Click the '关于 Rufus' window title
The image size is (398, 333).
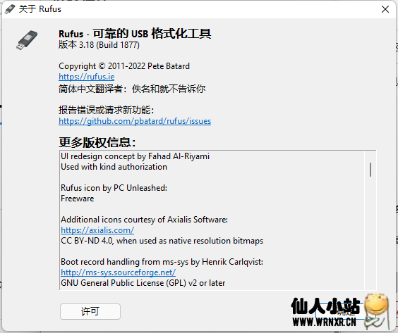40,9
